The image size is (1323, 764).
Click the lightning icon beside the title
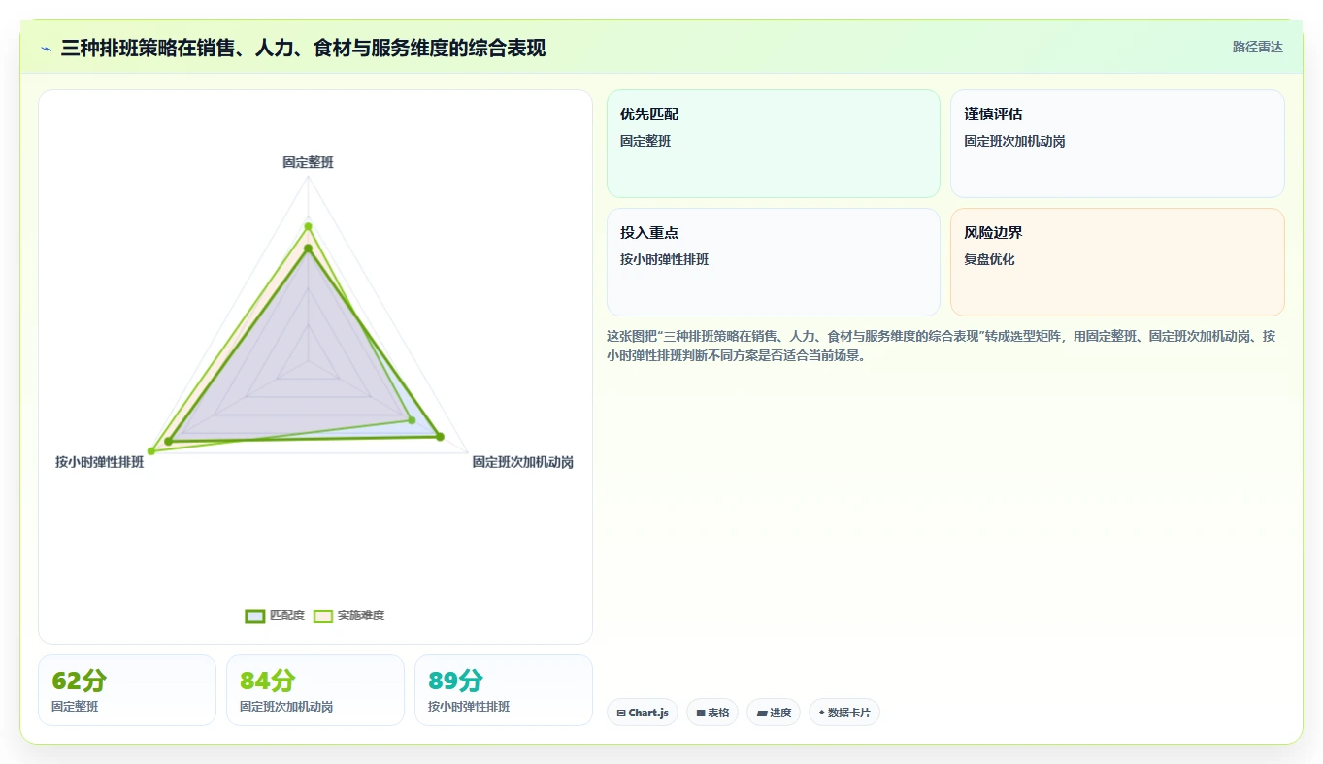click(x=47, y=48)
